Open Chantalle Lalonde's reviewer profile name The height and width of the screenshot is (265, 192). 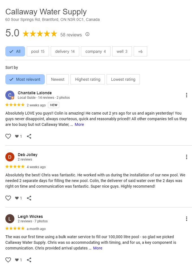(x=35, y=93)
